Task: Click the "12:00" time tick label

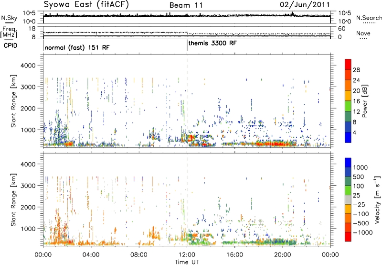Action: 187,255
